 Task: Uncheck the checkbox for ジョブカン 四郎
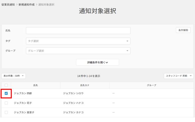coord(6,94)
